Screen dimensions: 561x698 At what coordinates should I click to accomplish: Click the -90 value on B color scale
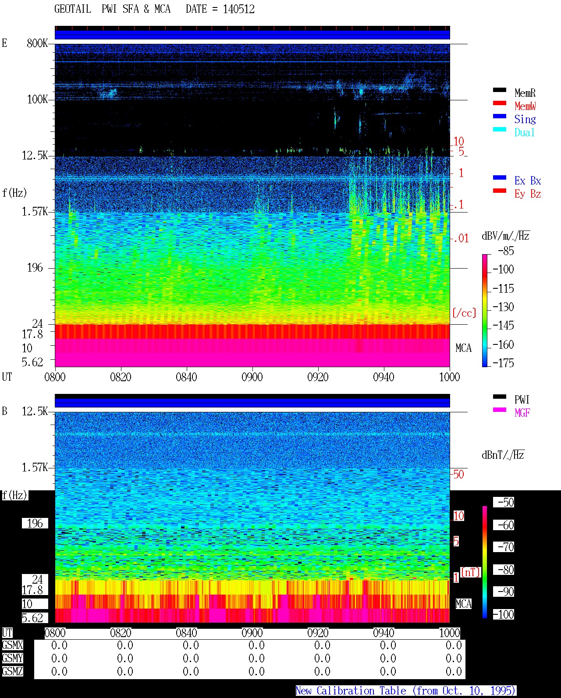coord(504,592)
